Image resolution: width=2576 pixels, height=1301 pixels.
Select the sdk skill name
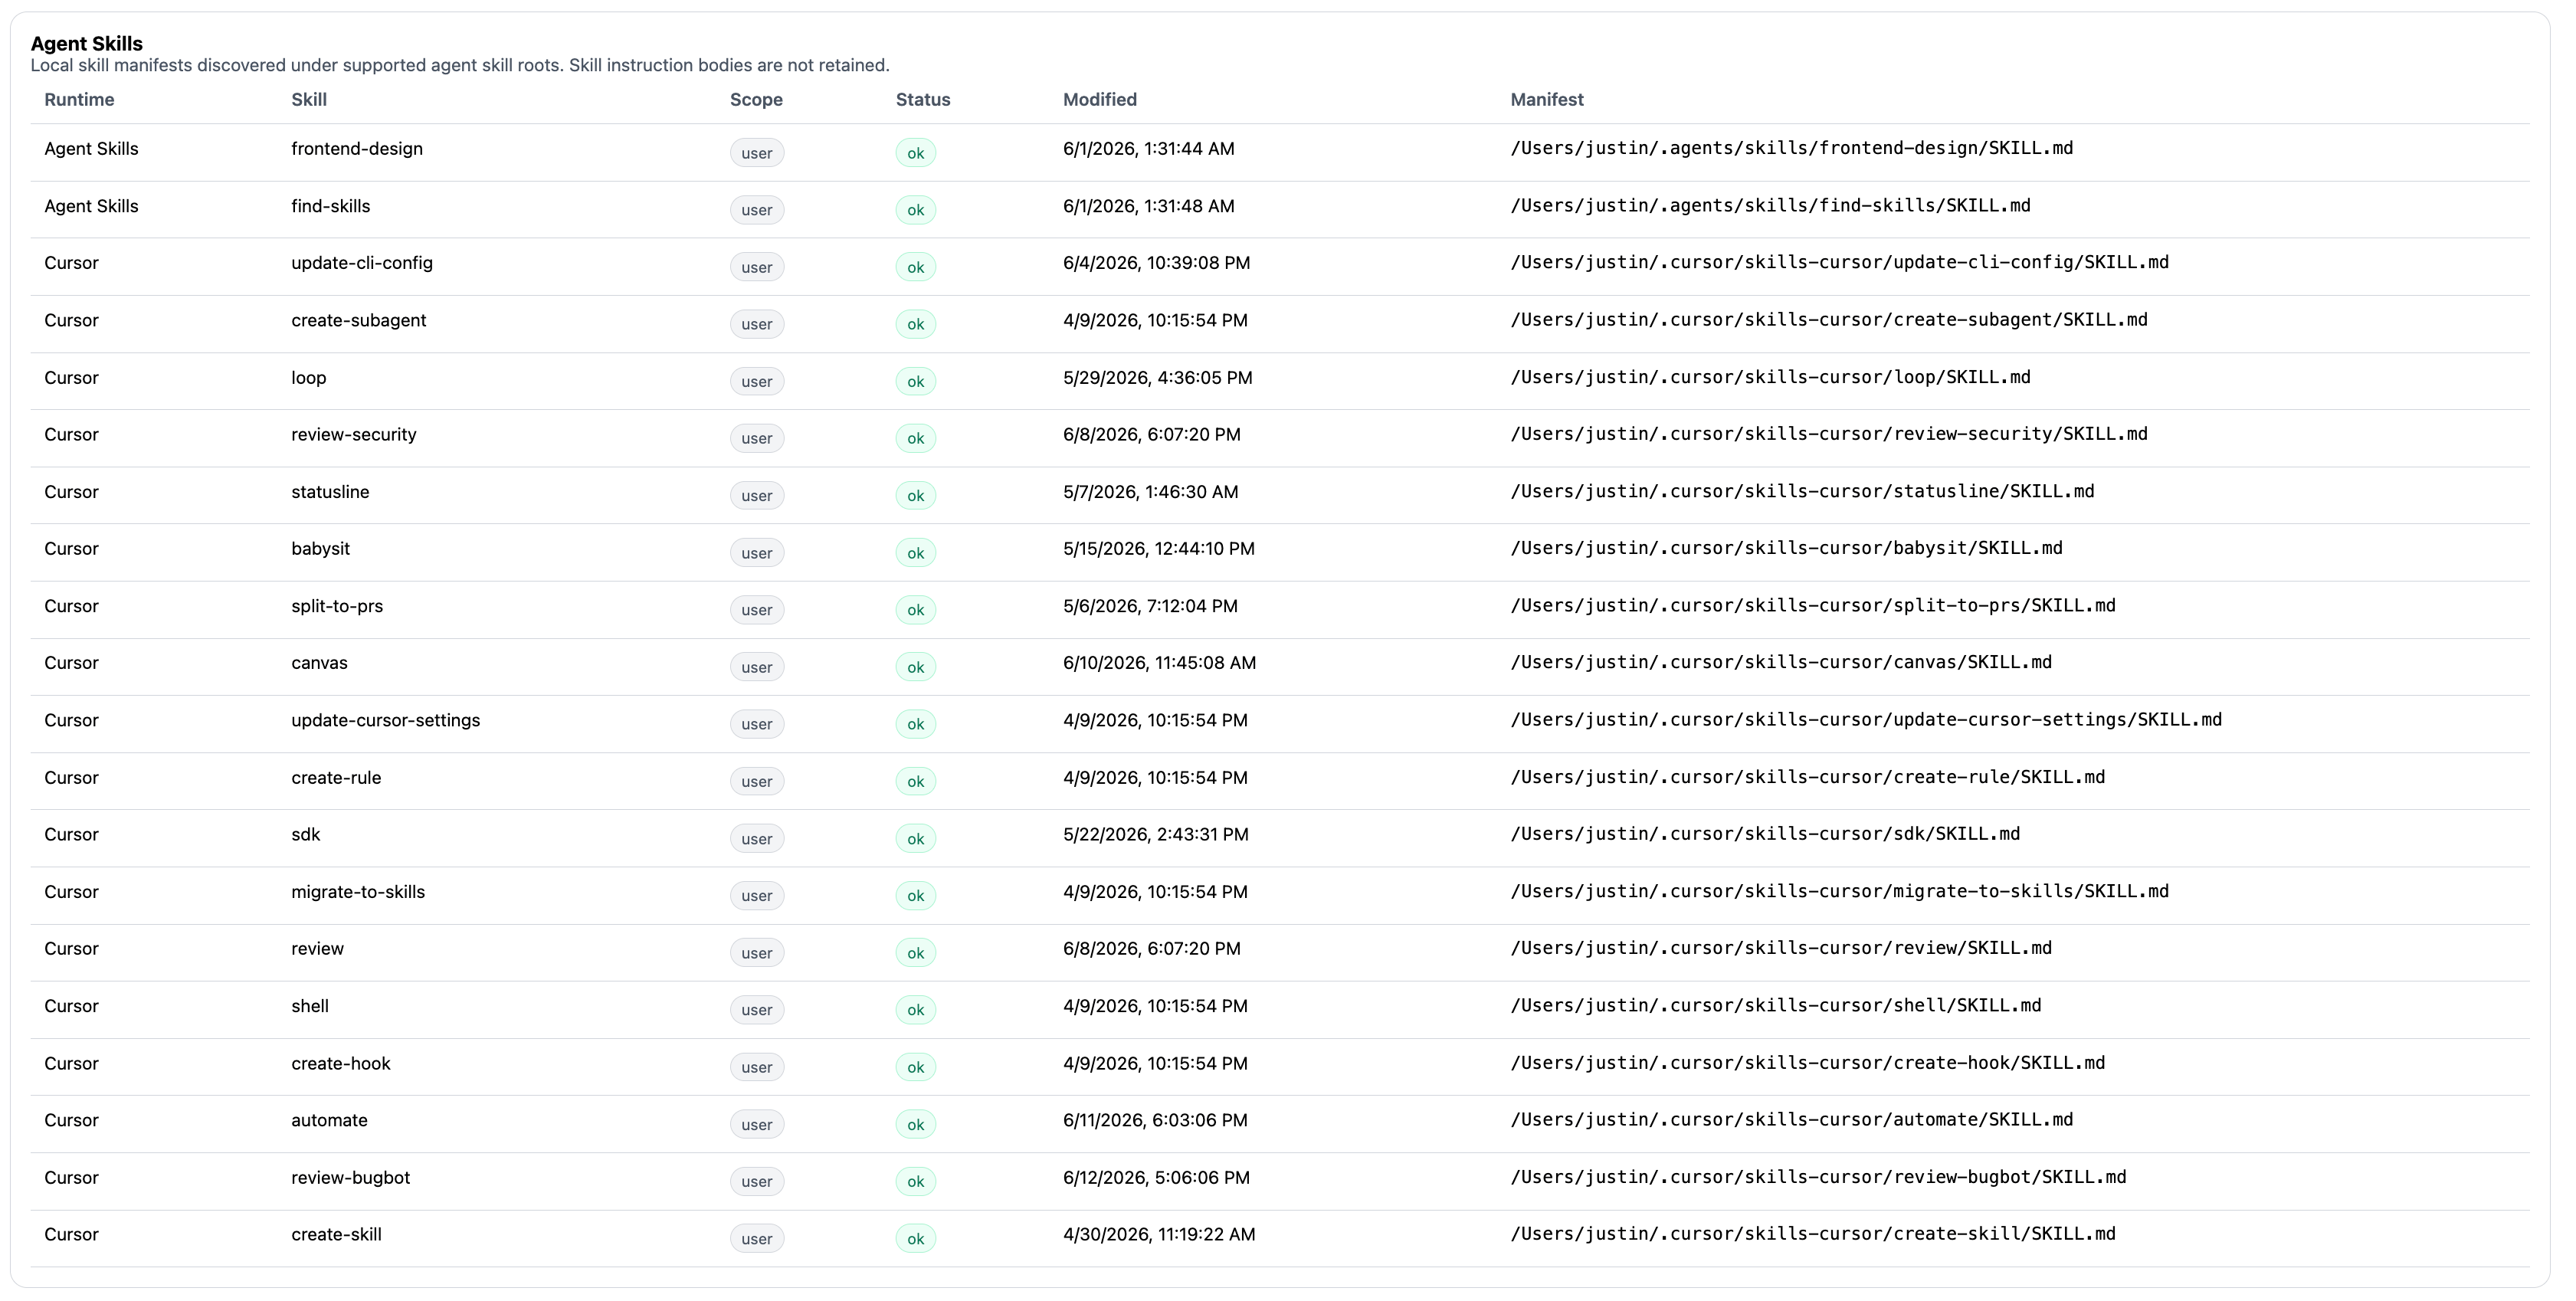[306, 835]
